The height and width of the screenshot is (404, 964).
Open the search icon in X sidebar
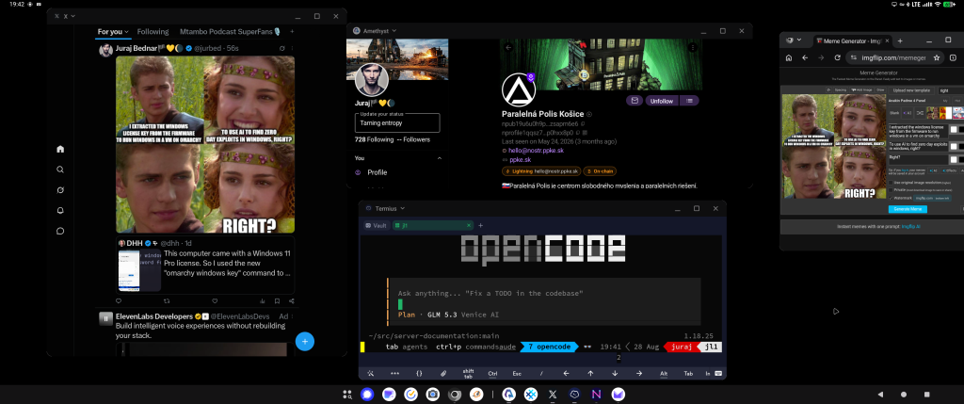tap(60, 170)
